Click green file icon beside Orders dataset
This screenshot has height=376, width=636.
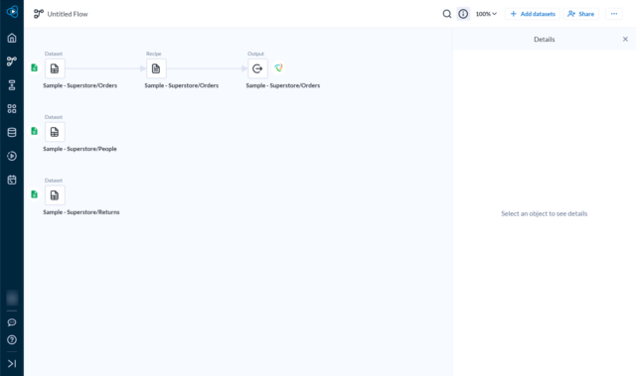tap(35, 67)
